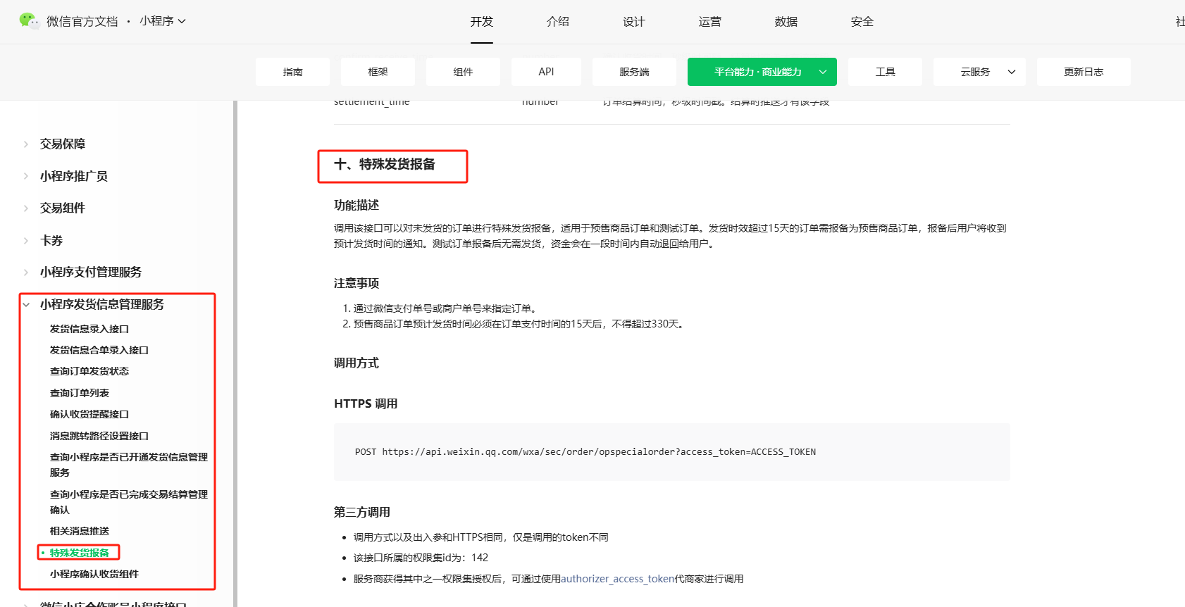
Task: Open the 工具 section
Action: tap(885, 72)
